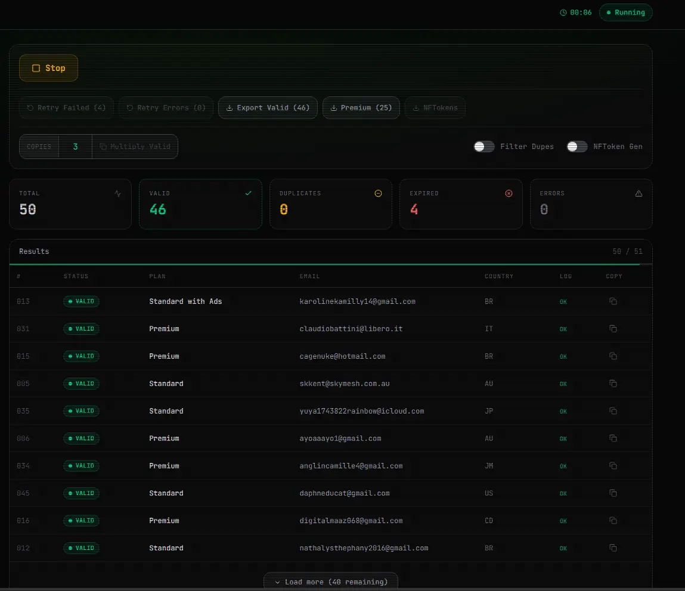Toggle NFToken Gen switch
This screenshot has width=685, height=591.
[x=576, y=147]
